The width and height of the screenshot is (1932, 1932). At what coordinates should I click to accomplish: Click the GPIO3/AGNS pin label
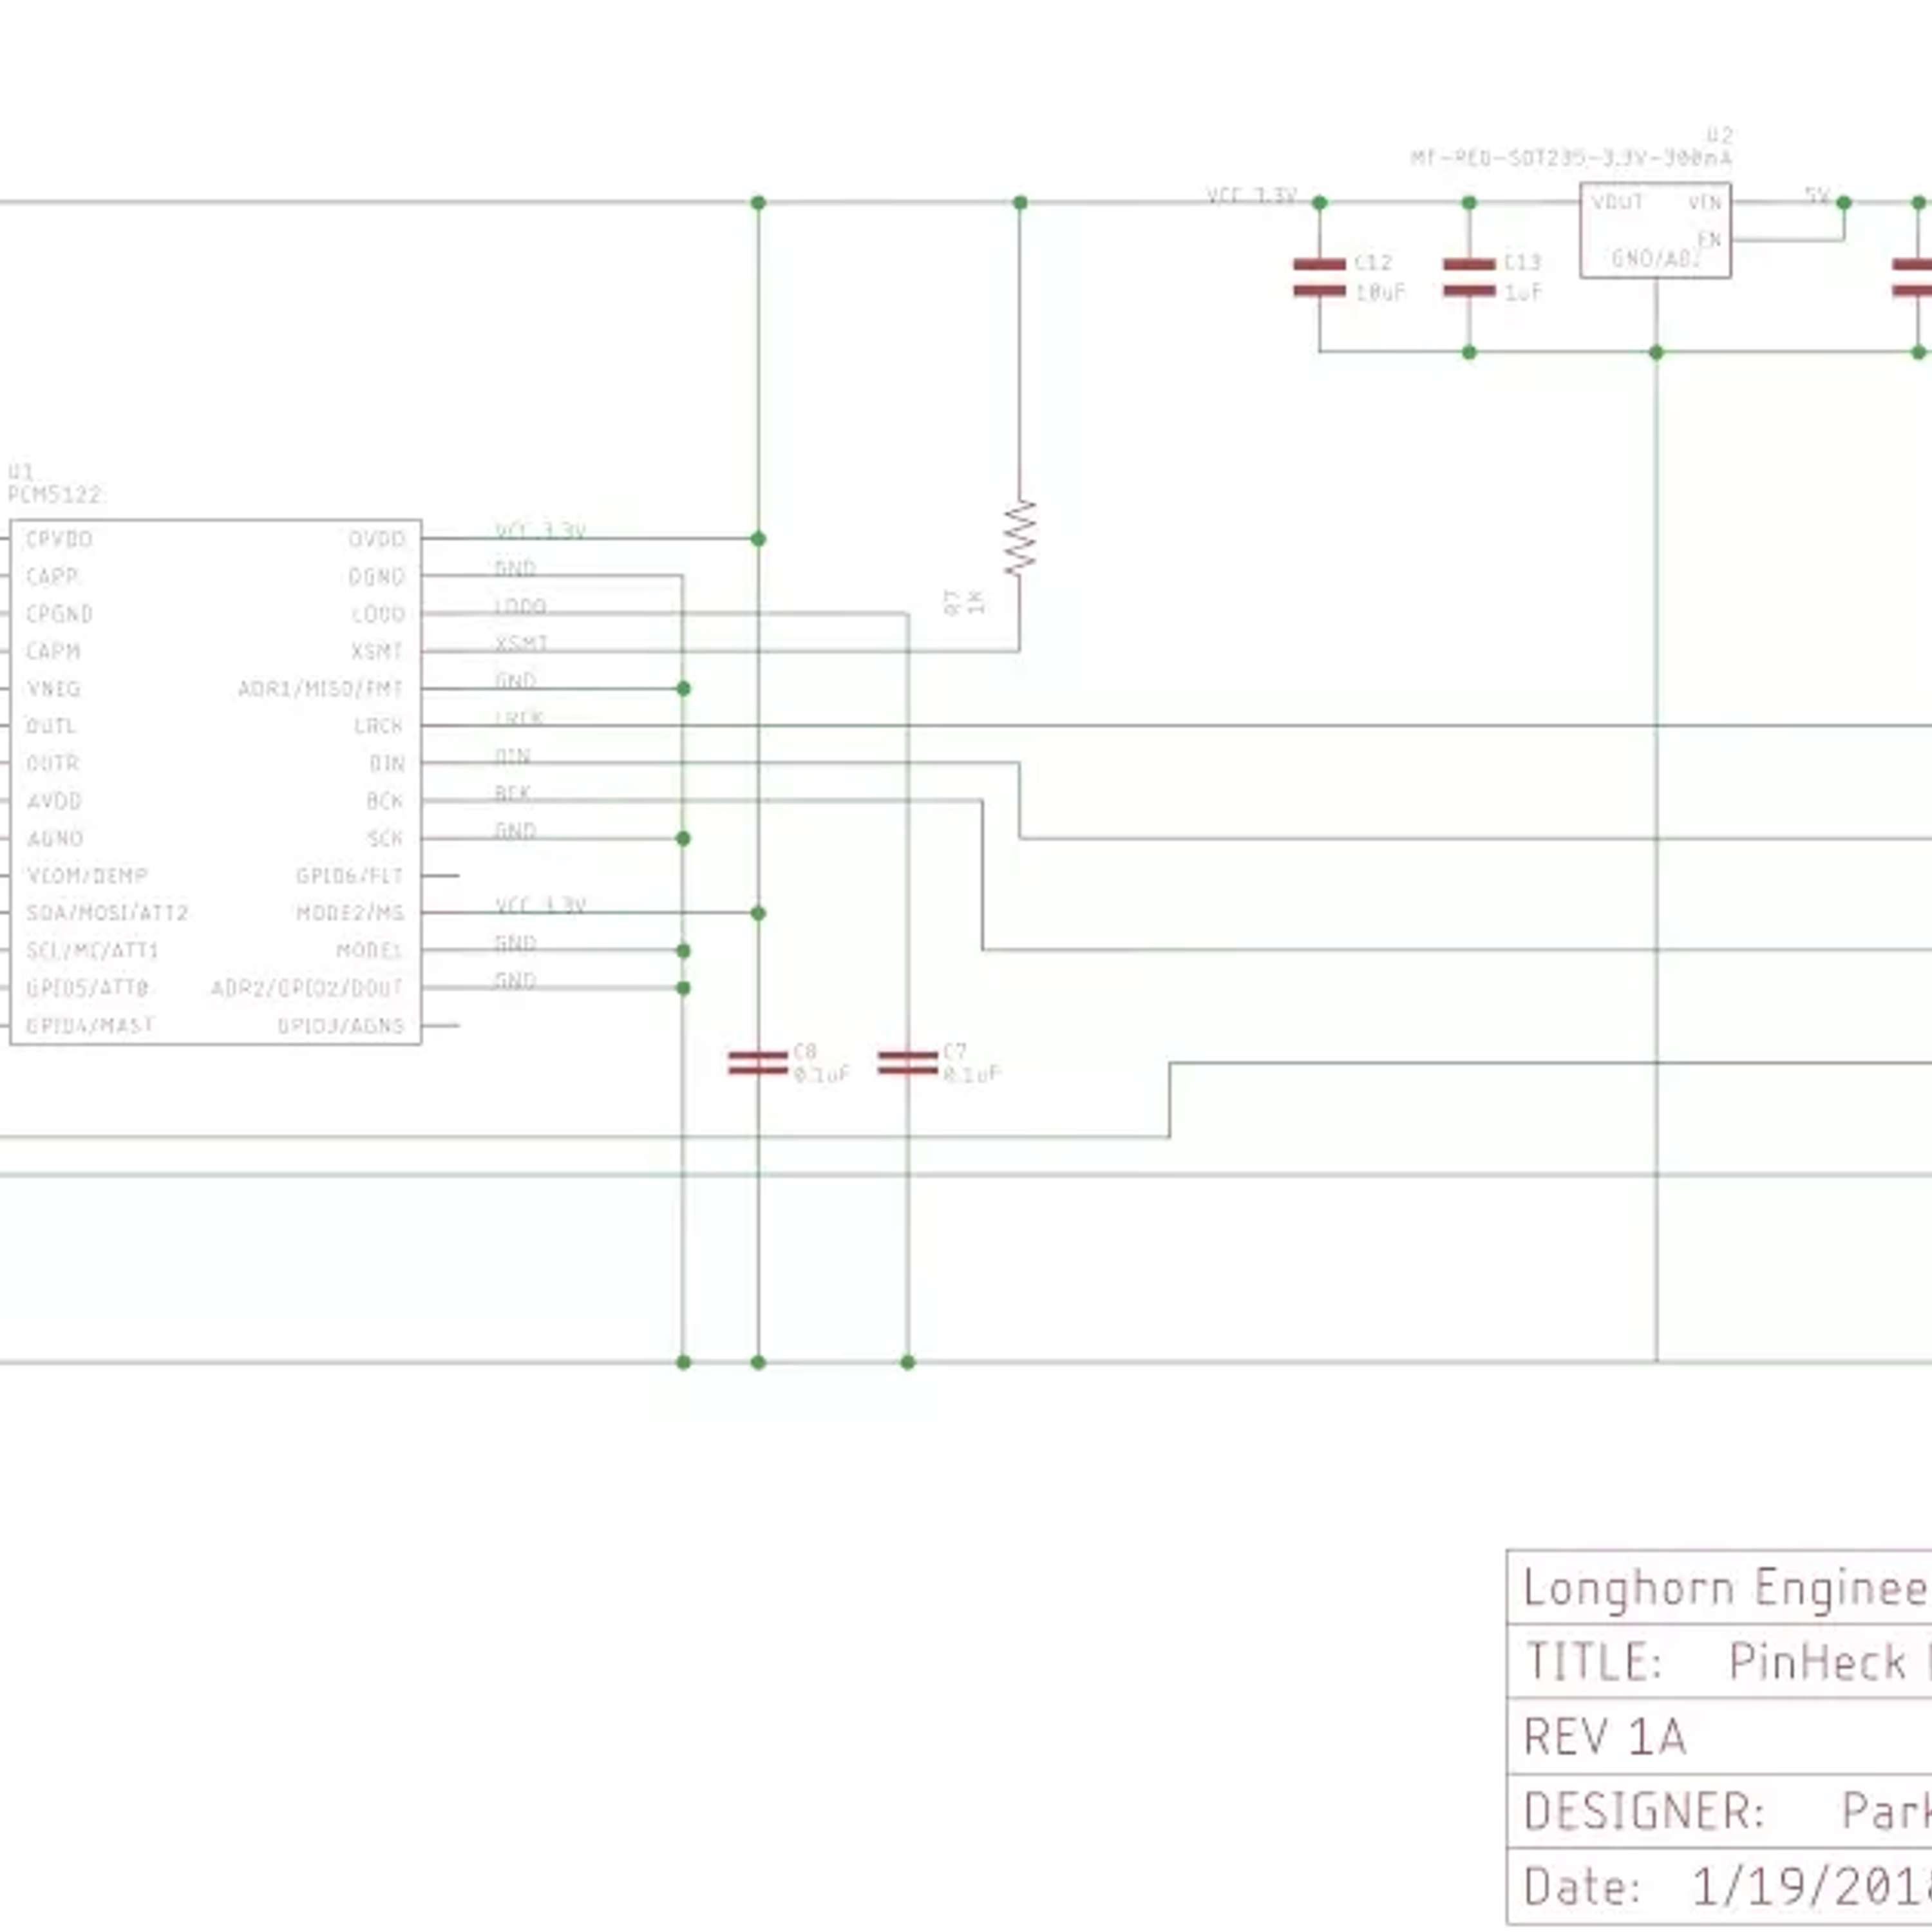point(341,1025)
